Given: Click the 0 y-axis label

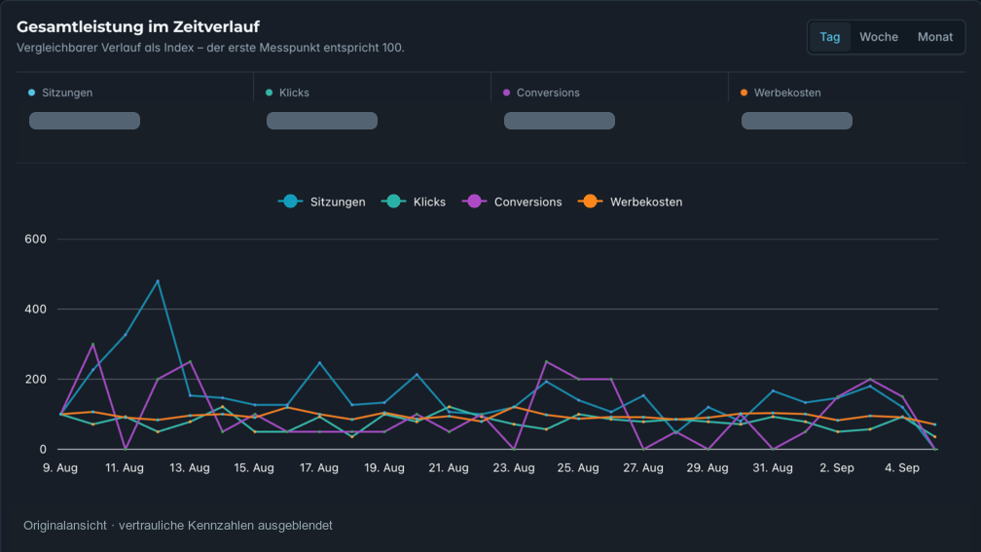Looking at the screenshot, I should [x=43, y=450].
